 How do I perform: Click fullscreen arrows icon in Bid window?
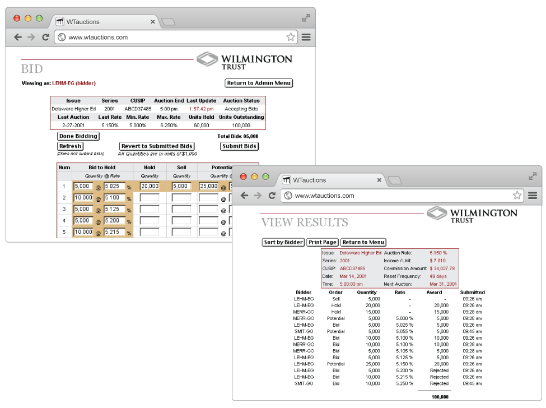306,18
